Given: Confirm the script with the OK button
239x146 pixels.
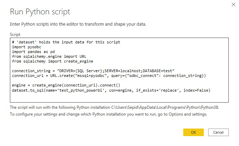Looking at the screenshot, I should (x=193, y=132).
